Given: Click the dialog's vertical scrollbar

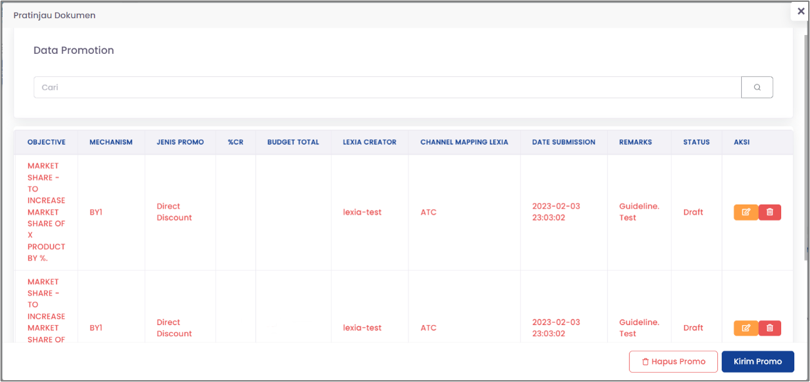Looking at the screenshot, I should (x=806, y=147).
